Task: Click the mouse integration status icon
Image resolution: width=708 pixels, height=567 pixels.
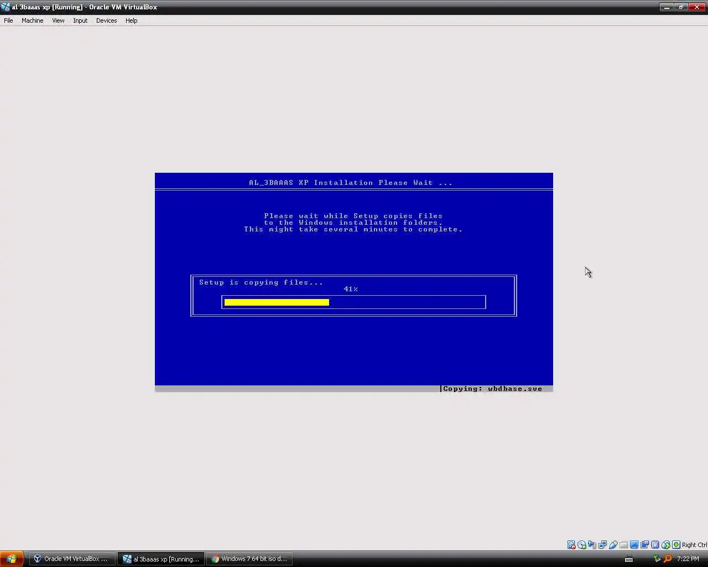Action: (666, 545)
